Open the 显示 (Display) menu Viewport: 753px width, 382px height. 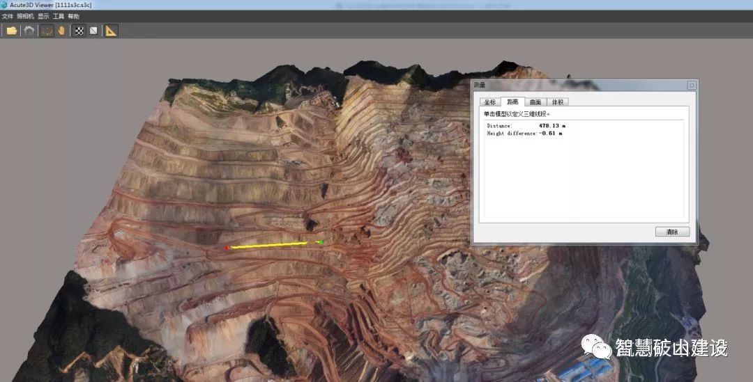[x=43, y=16]
